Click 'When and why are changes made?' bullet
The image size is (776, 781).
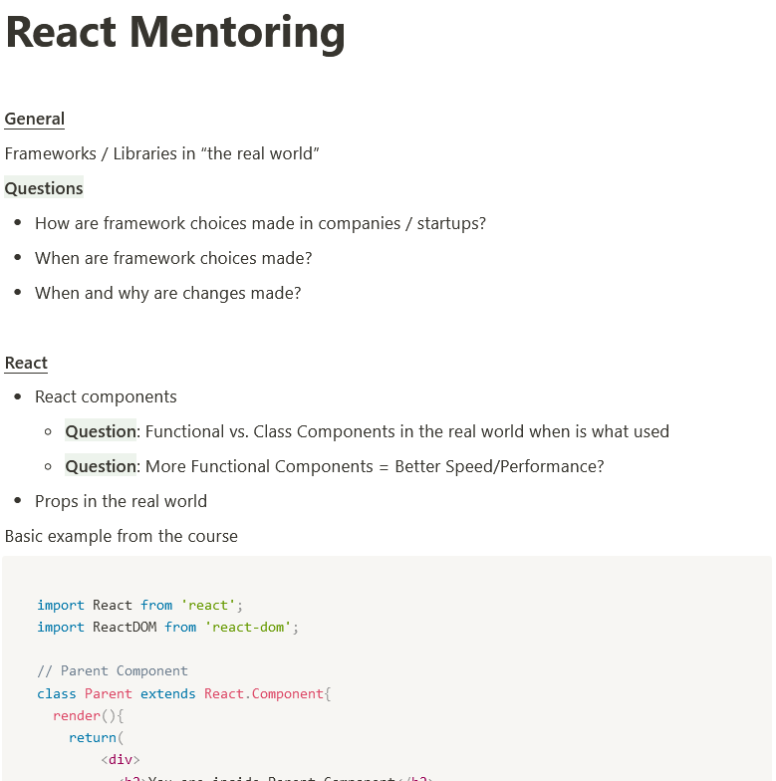tap(167, 293)
